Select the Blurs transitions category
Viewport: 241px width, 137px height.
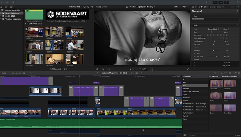[195, 85]
